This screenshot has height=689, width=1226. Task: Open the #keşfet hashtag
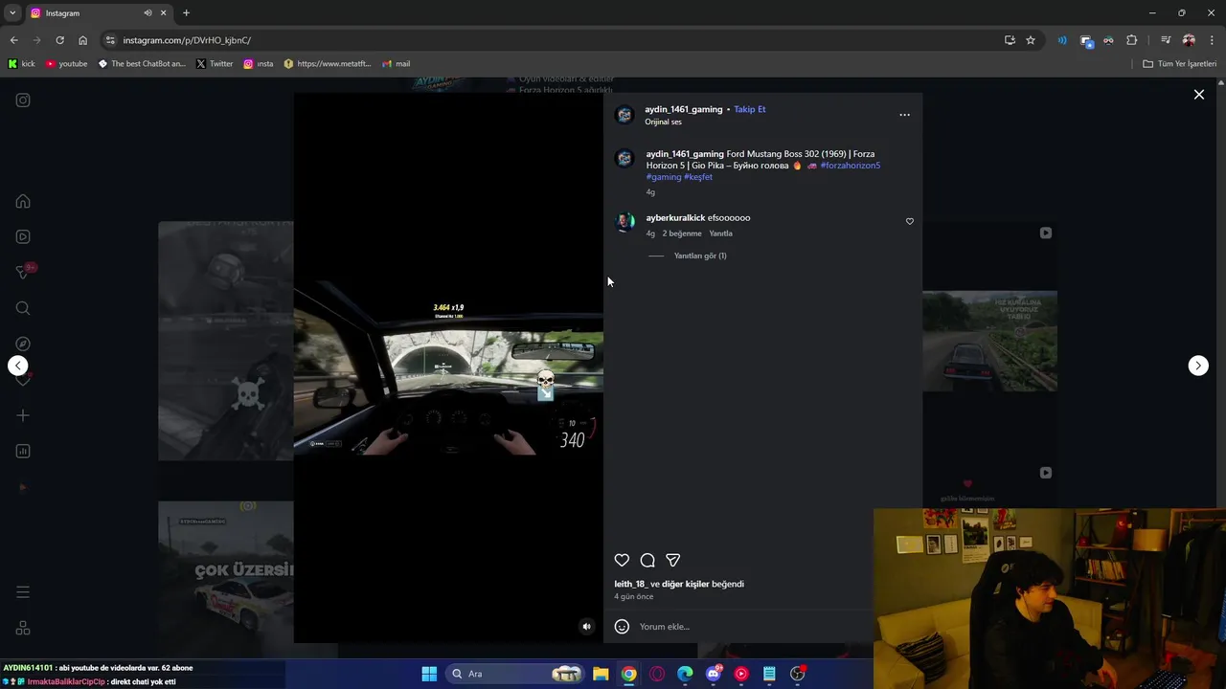coord(698,177)
